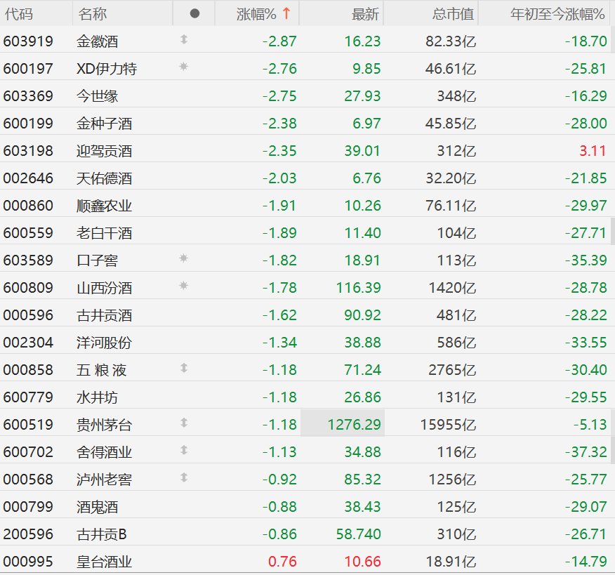Click the red sort arrow on 涨幅%
The width and height of the screenshot is (615, 575).
(x=286, y=13)
